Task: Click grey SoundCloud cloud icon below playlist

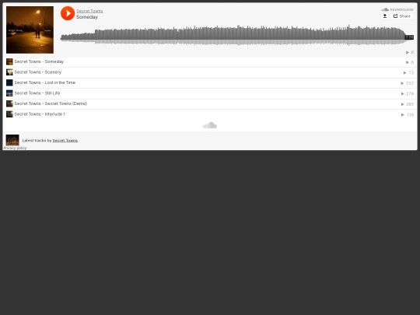Action: pyautogui.click(x=210, y=125)
